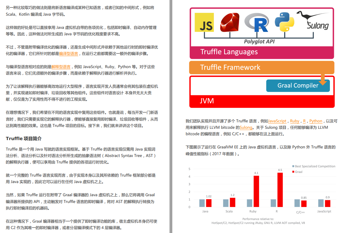
Task: Click the heading 'Truffle 项目简介'
Action: (x=24, y=139)
